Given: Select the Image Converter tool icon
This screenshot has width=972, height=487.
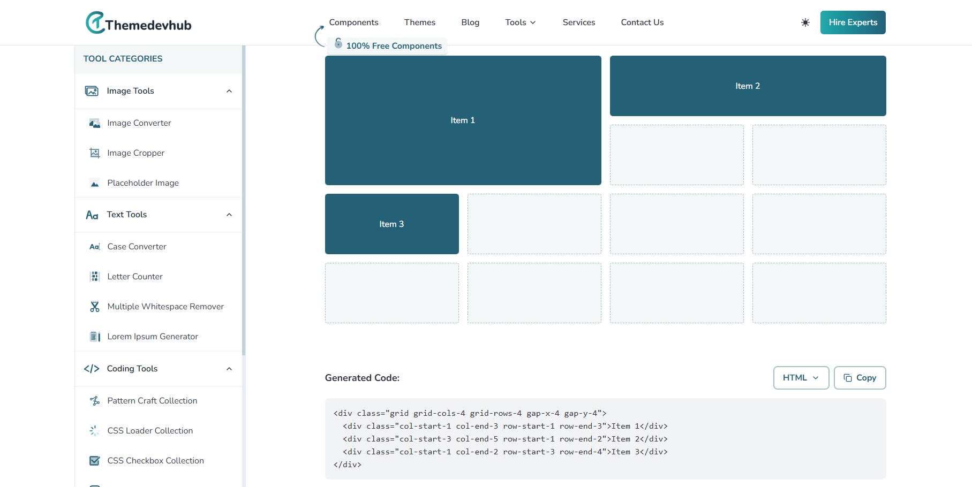Looking at the screenshot, I should [x=95, y=123].
